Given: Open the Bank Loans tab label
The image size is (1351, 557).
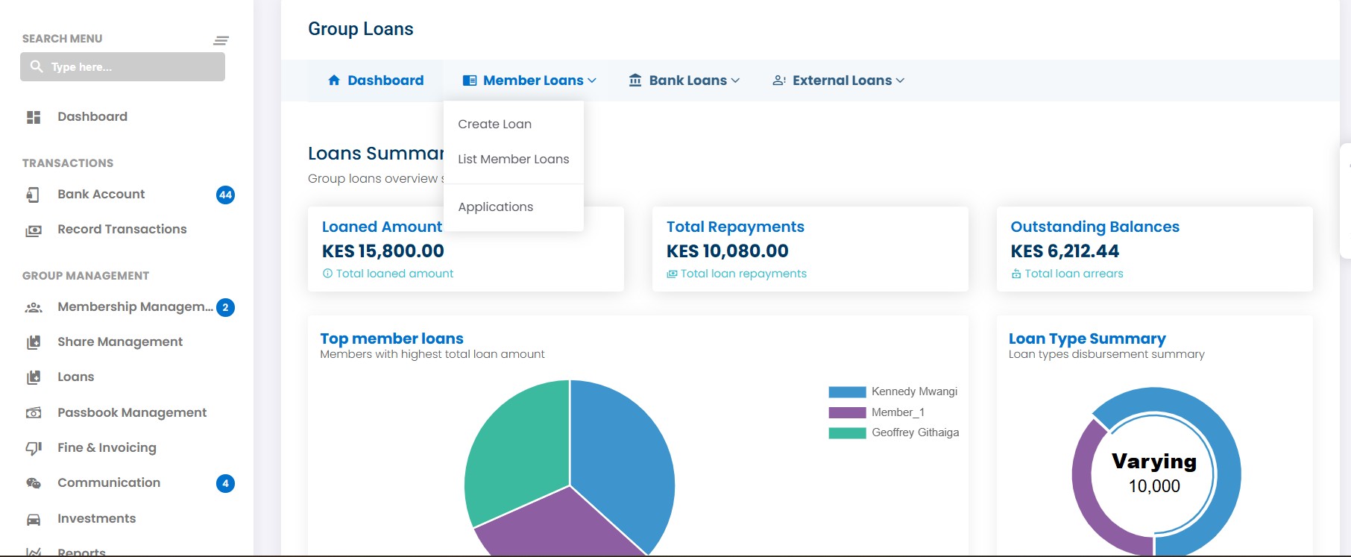Looking at the screenshot, I should [x=688, y=81].
